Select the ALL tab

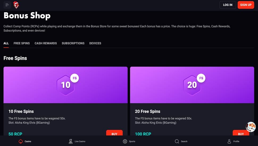(6, 43)
